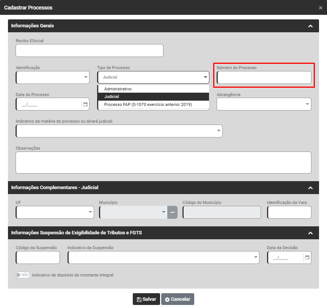Collapse the Suspensão de Exigibilidade section
Screen dimensions: 327x308
tap(310, 233)
